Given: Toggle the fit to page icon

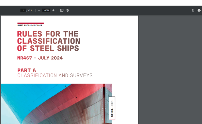Looking at the screenshot, I should [x=62, y=10].
